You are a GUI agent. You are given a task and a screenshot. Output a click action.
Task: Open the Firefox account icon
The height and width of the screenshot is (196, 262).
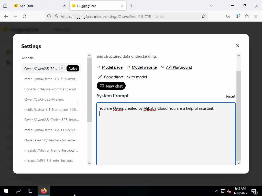click(x=237, y=16)
